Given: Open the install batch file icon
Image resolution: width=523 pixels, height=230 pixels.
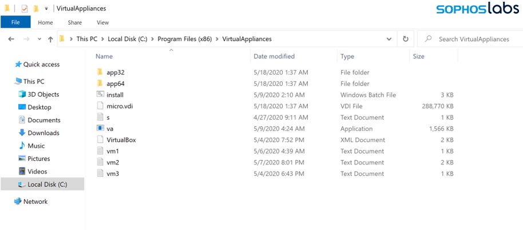Looking at the screenshot, I should pos(100,95).
